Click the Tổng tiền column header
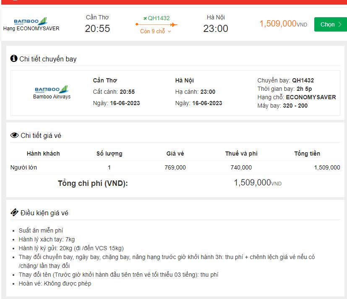The height and width of the screenshot is (299, 347). (307, 153)
